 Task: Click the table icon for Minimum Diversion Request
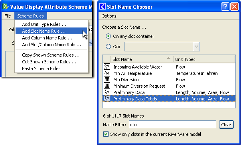click(107, 86)
